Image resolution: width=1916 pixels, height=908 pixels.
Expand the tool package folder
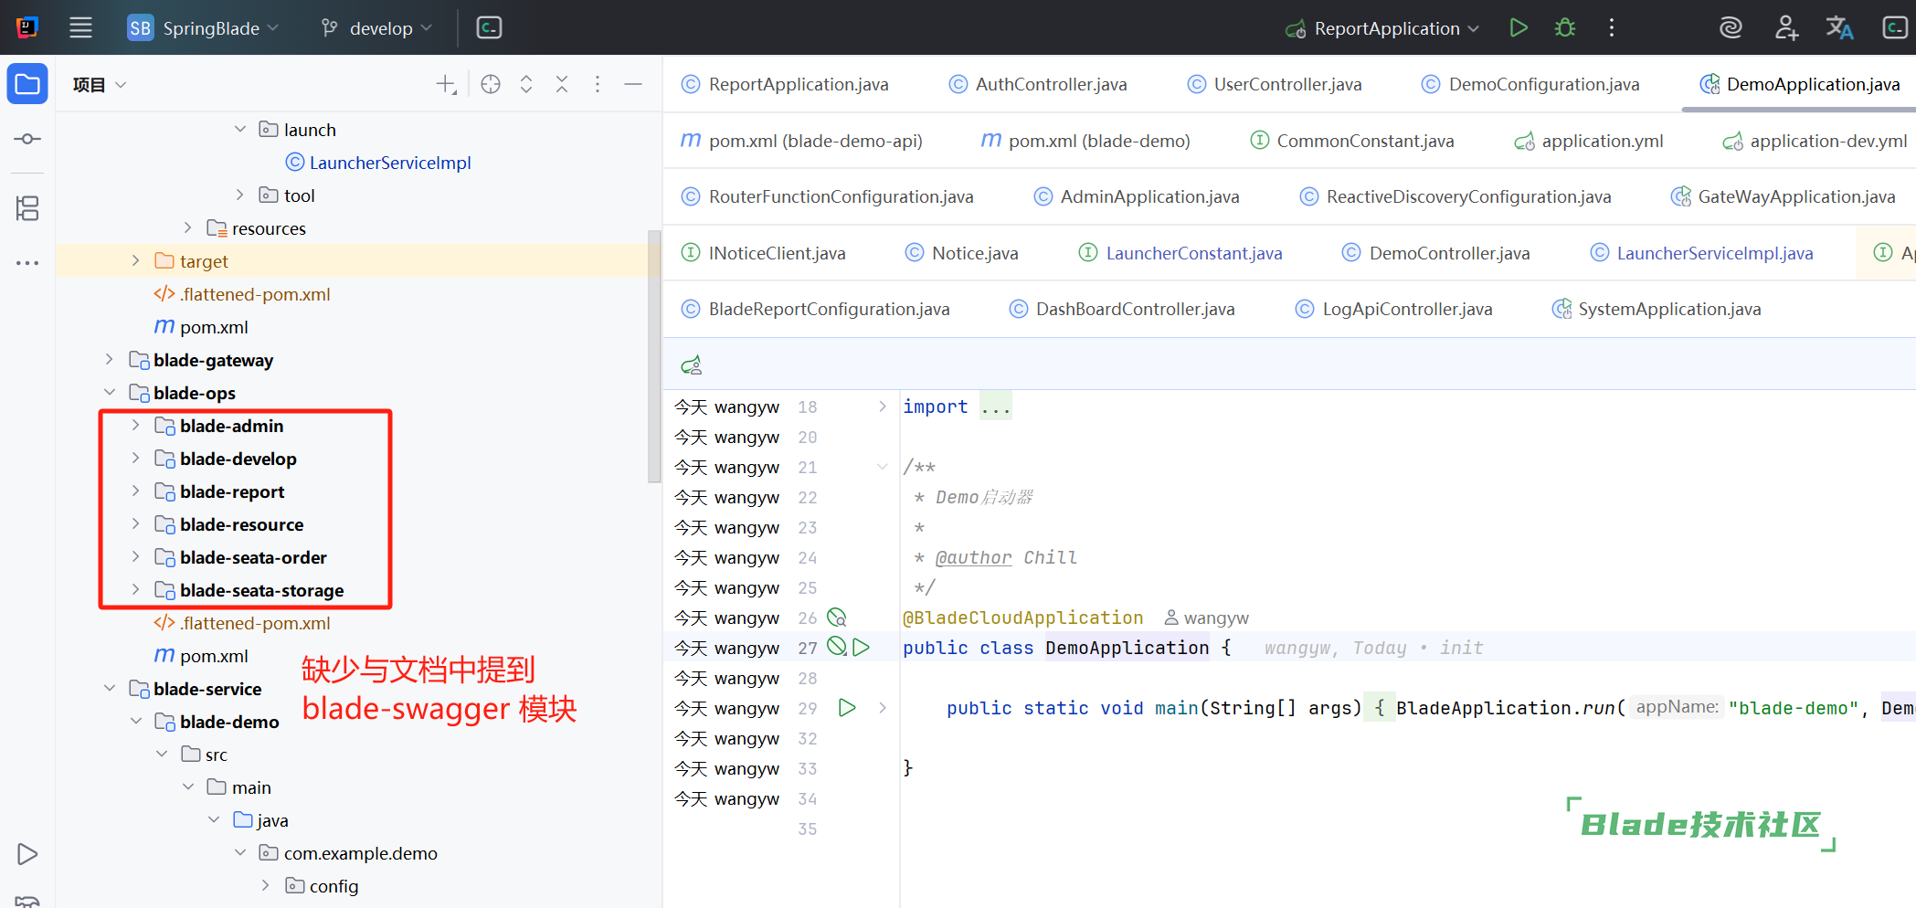tap(240, 195)
